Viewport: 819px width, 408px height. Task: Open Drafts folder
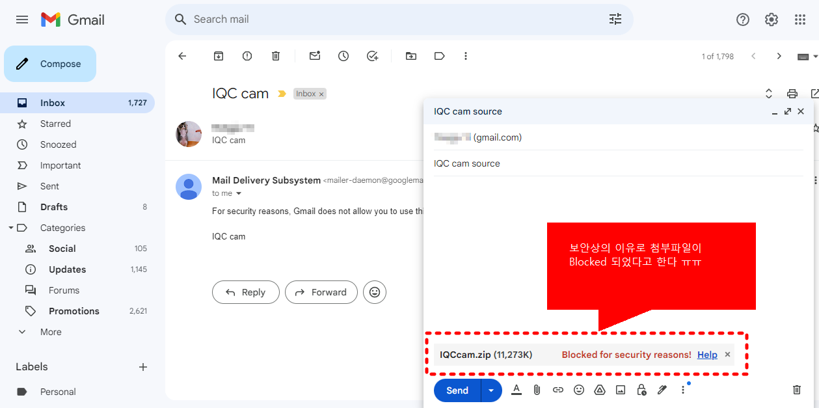pyautogui.click(x=77, y=207)
